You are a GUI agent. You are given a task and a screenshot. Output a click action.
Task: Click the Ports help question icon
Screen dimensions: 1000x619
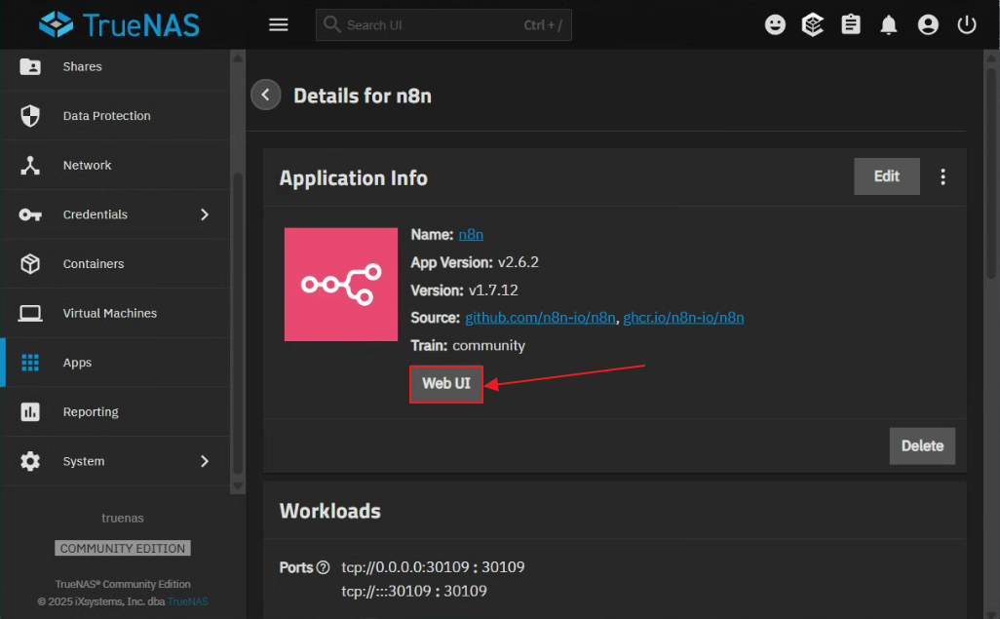pyautogui.click(x=324, y=567)
